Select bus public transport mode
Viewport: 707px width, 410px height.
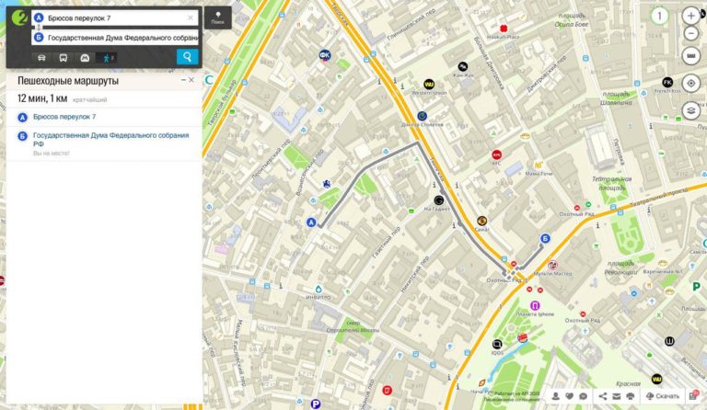[x=63, y=57]
